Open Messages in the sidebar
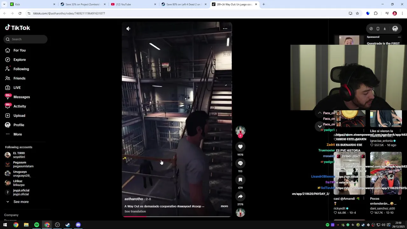Screen dimensions: 407x229 (21, 97)
